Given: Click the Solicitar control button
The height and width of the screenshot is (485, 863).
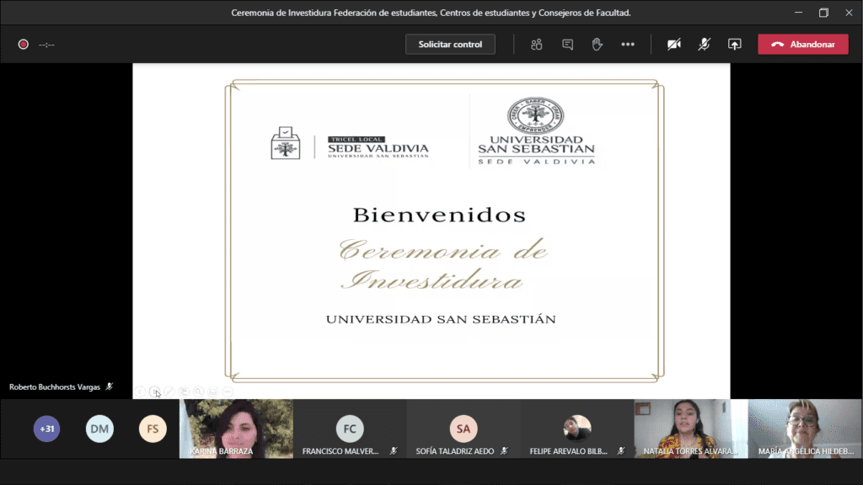Looking at the screenshot, I should pyautogui.click(x=450, y=45).
